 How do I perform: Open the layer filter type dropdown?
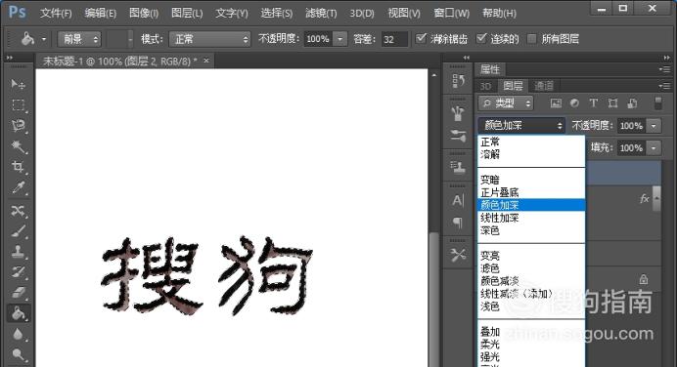506,103
